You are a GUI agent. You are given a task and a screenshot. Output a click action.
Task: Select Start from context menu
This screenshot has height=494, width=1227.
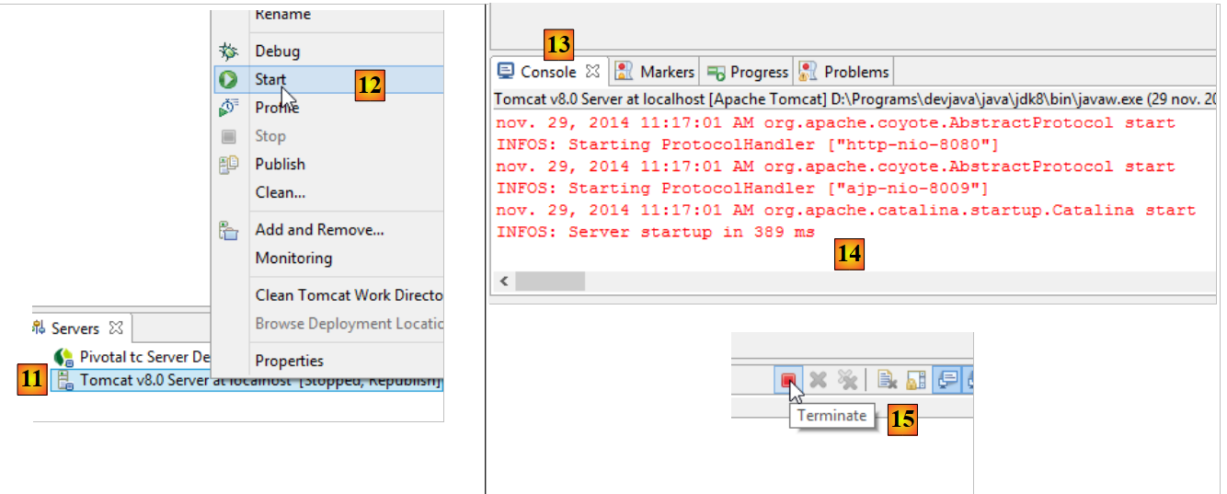coord(270,80)
